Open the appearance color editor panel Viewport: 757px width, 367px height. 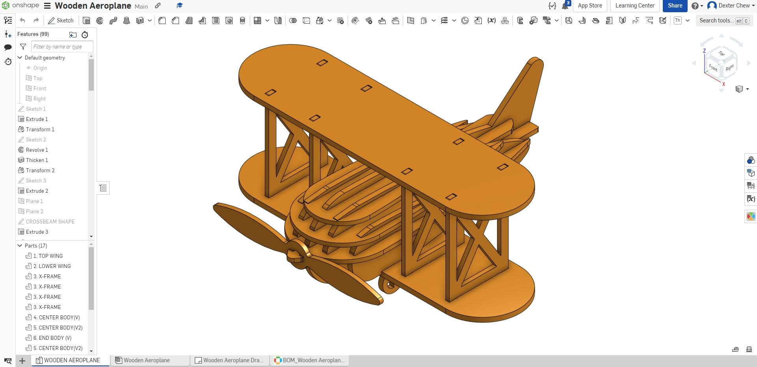click(x=751, y=216)
